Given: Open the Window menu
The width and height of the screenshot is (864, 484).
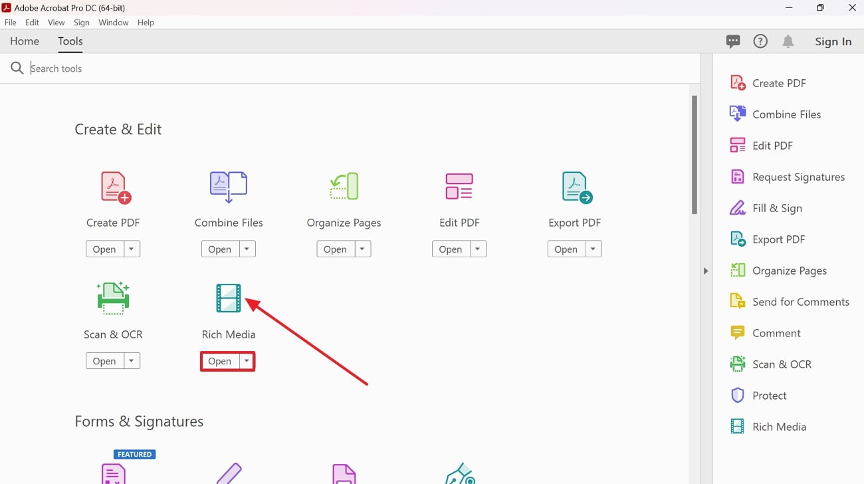Looking at the screenshot, I should click(114, 23).
